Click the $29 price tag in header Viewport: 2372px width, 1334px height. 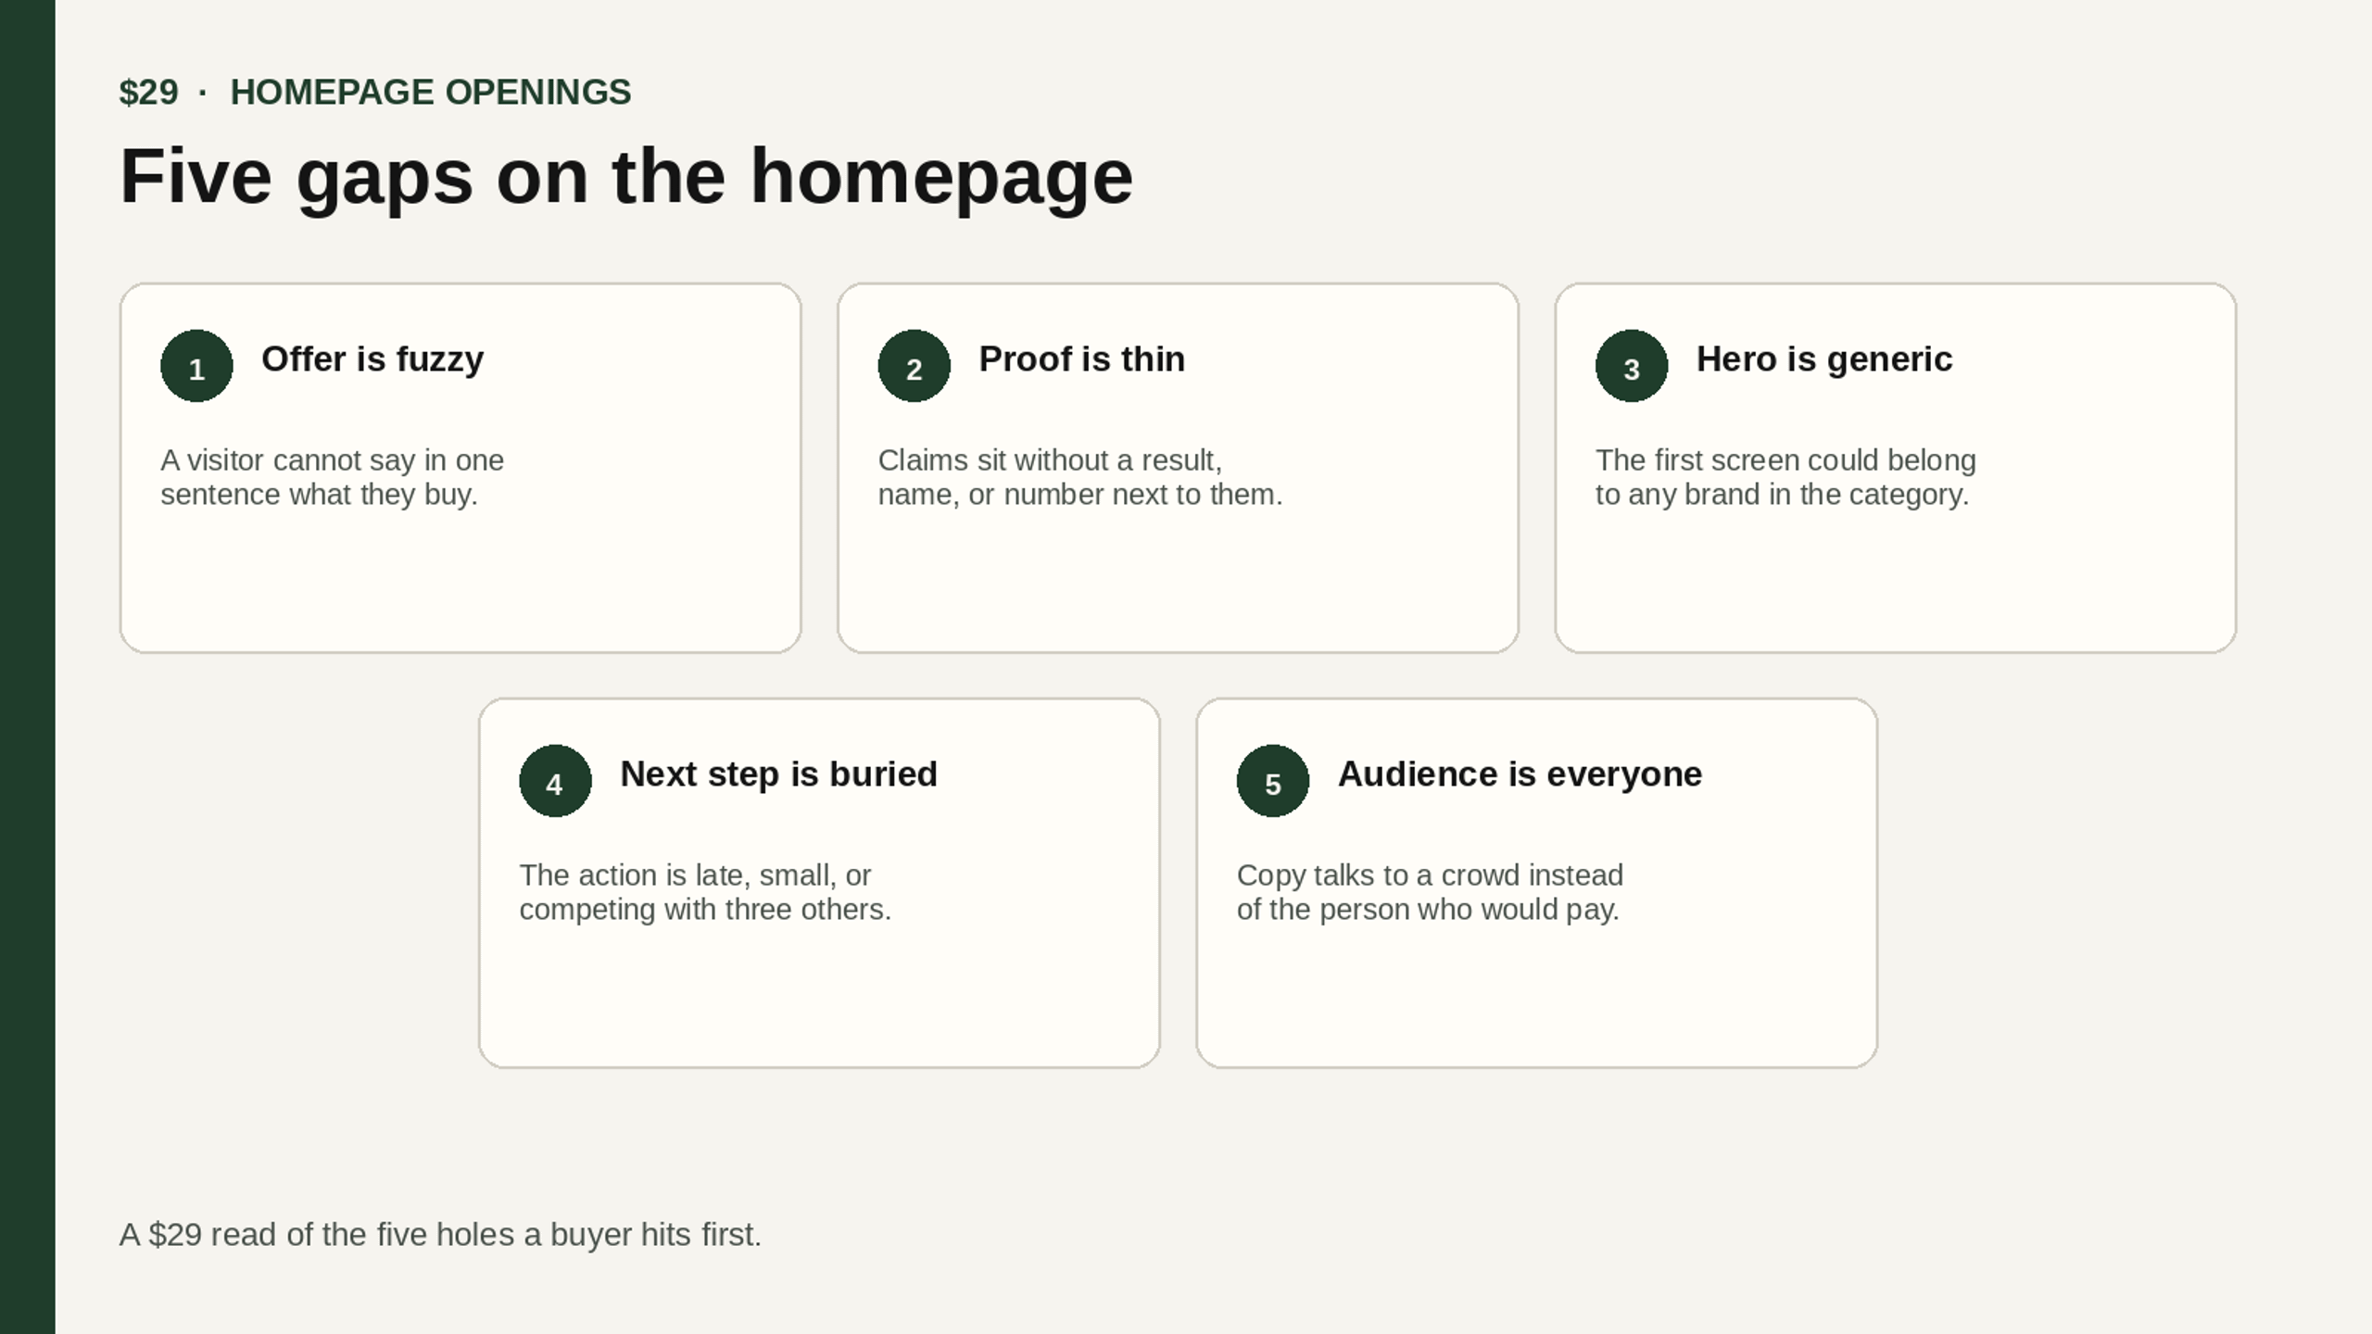[148, 93]
